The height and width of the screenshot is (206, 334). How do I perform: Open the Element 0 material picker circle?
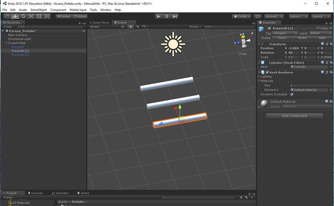tap(331, 90)
